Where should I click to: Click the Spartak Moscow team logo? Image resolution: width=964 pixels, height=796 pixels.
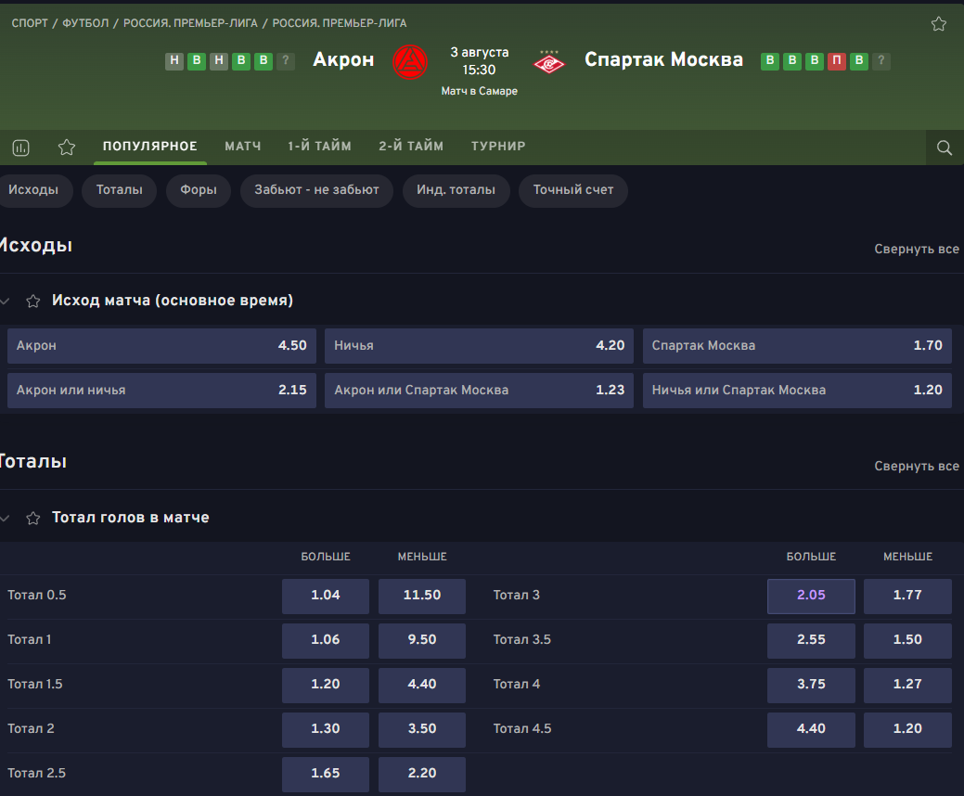point(549,62)
